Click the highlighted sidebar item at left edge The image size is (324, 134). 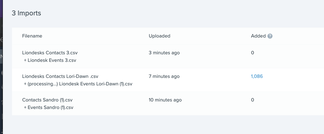[x=1, y=56]
